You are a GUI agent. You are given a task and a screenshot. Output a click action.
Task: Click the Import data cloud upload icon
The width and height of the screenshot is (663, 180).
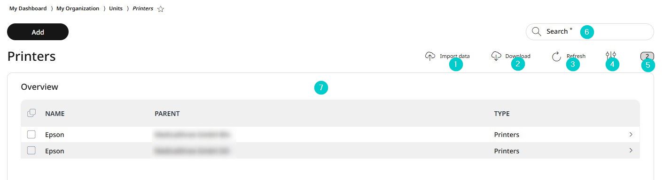pyautogui.click(x=430, y=56)
